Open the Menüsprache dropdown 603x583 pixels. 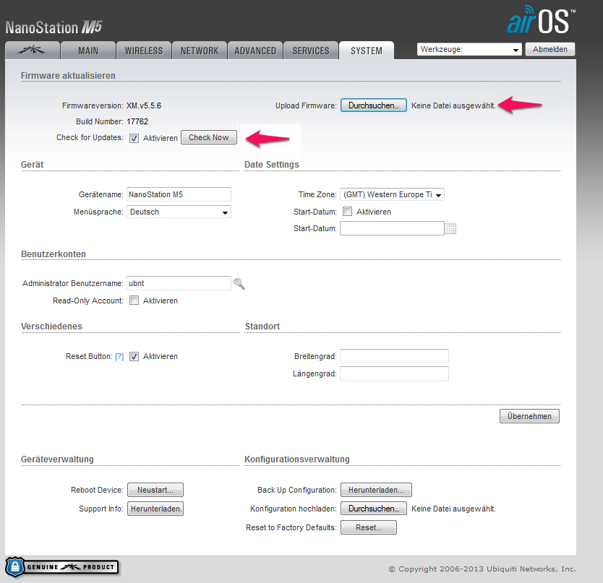click(x=179, y=212)
